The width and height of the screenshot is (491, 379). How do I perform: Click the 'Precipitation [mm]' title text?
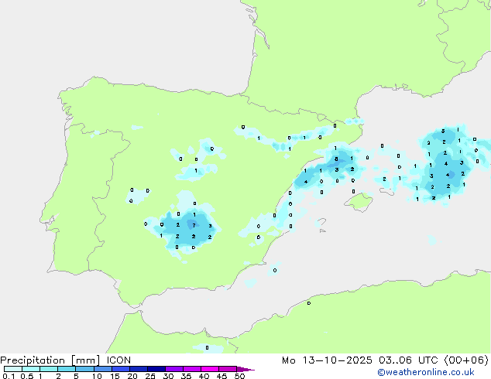[x=50, y=360]
